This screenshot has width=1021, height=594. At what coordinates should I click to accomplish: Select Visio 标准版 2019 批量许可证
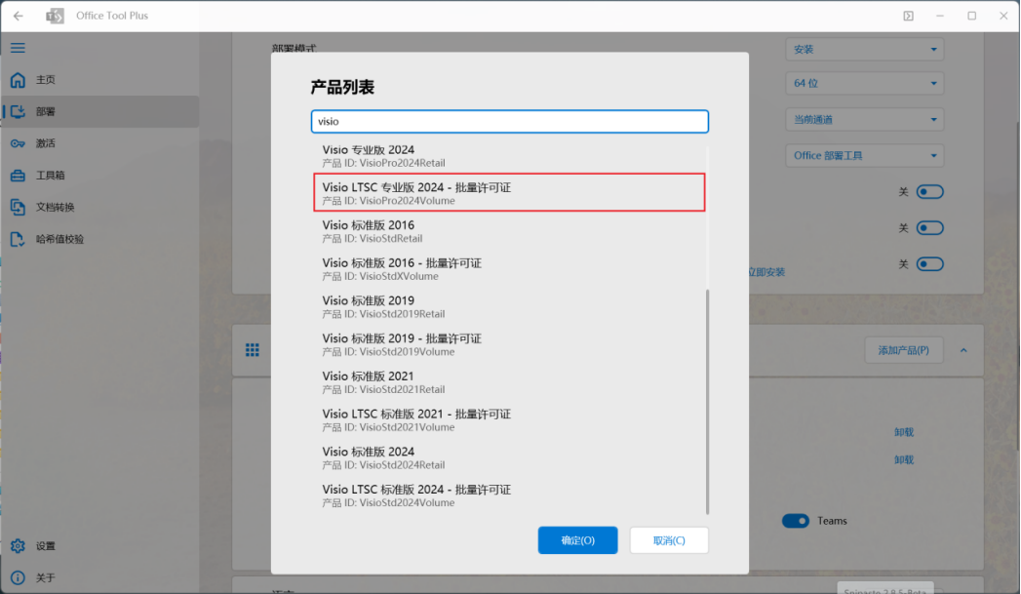point(509,344)
